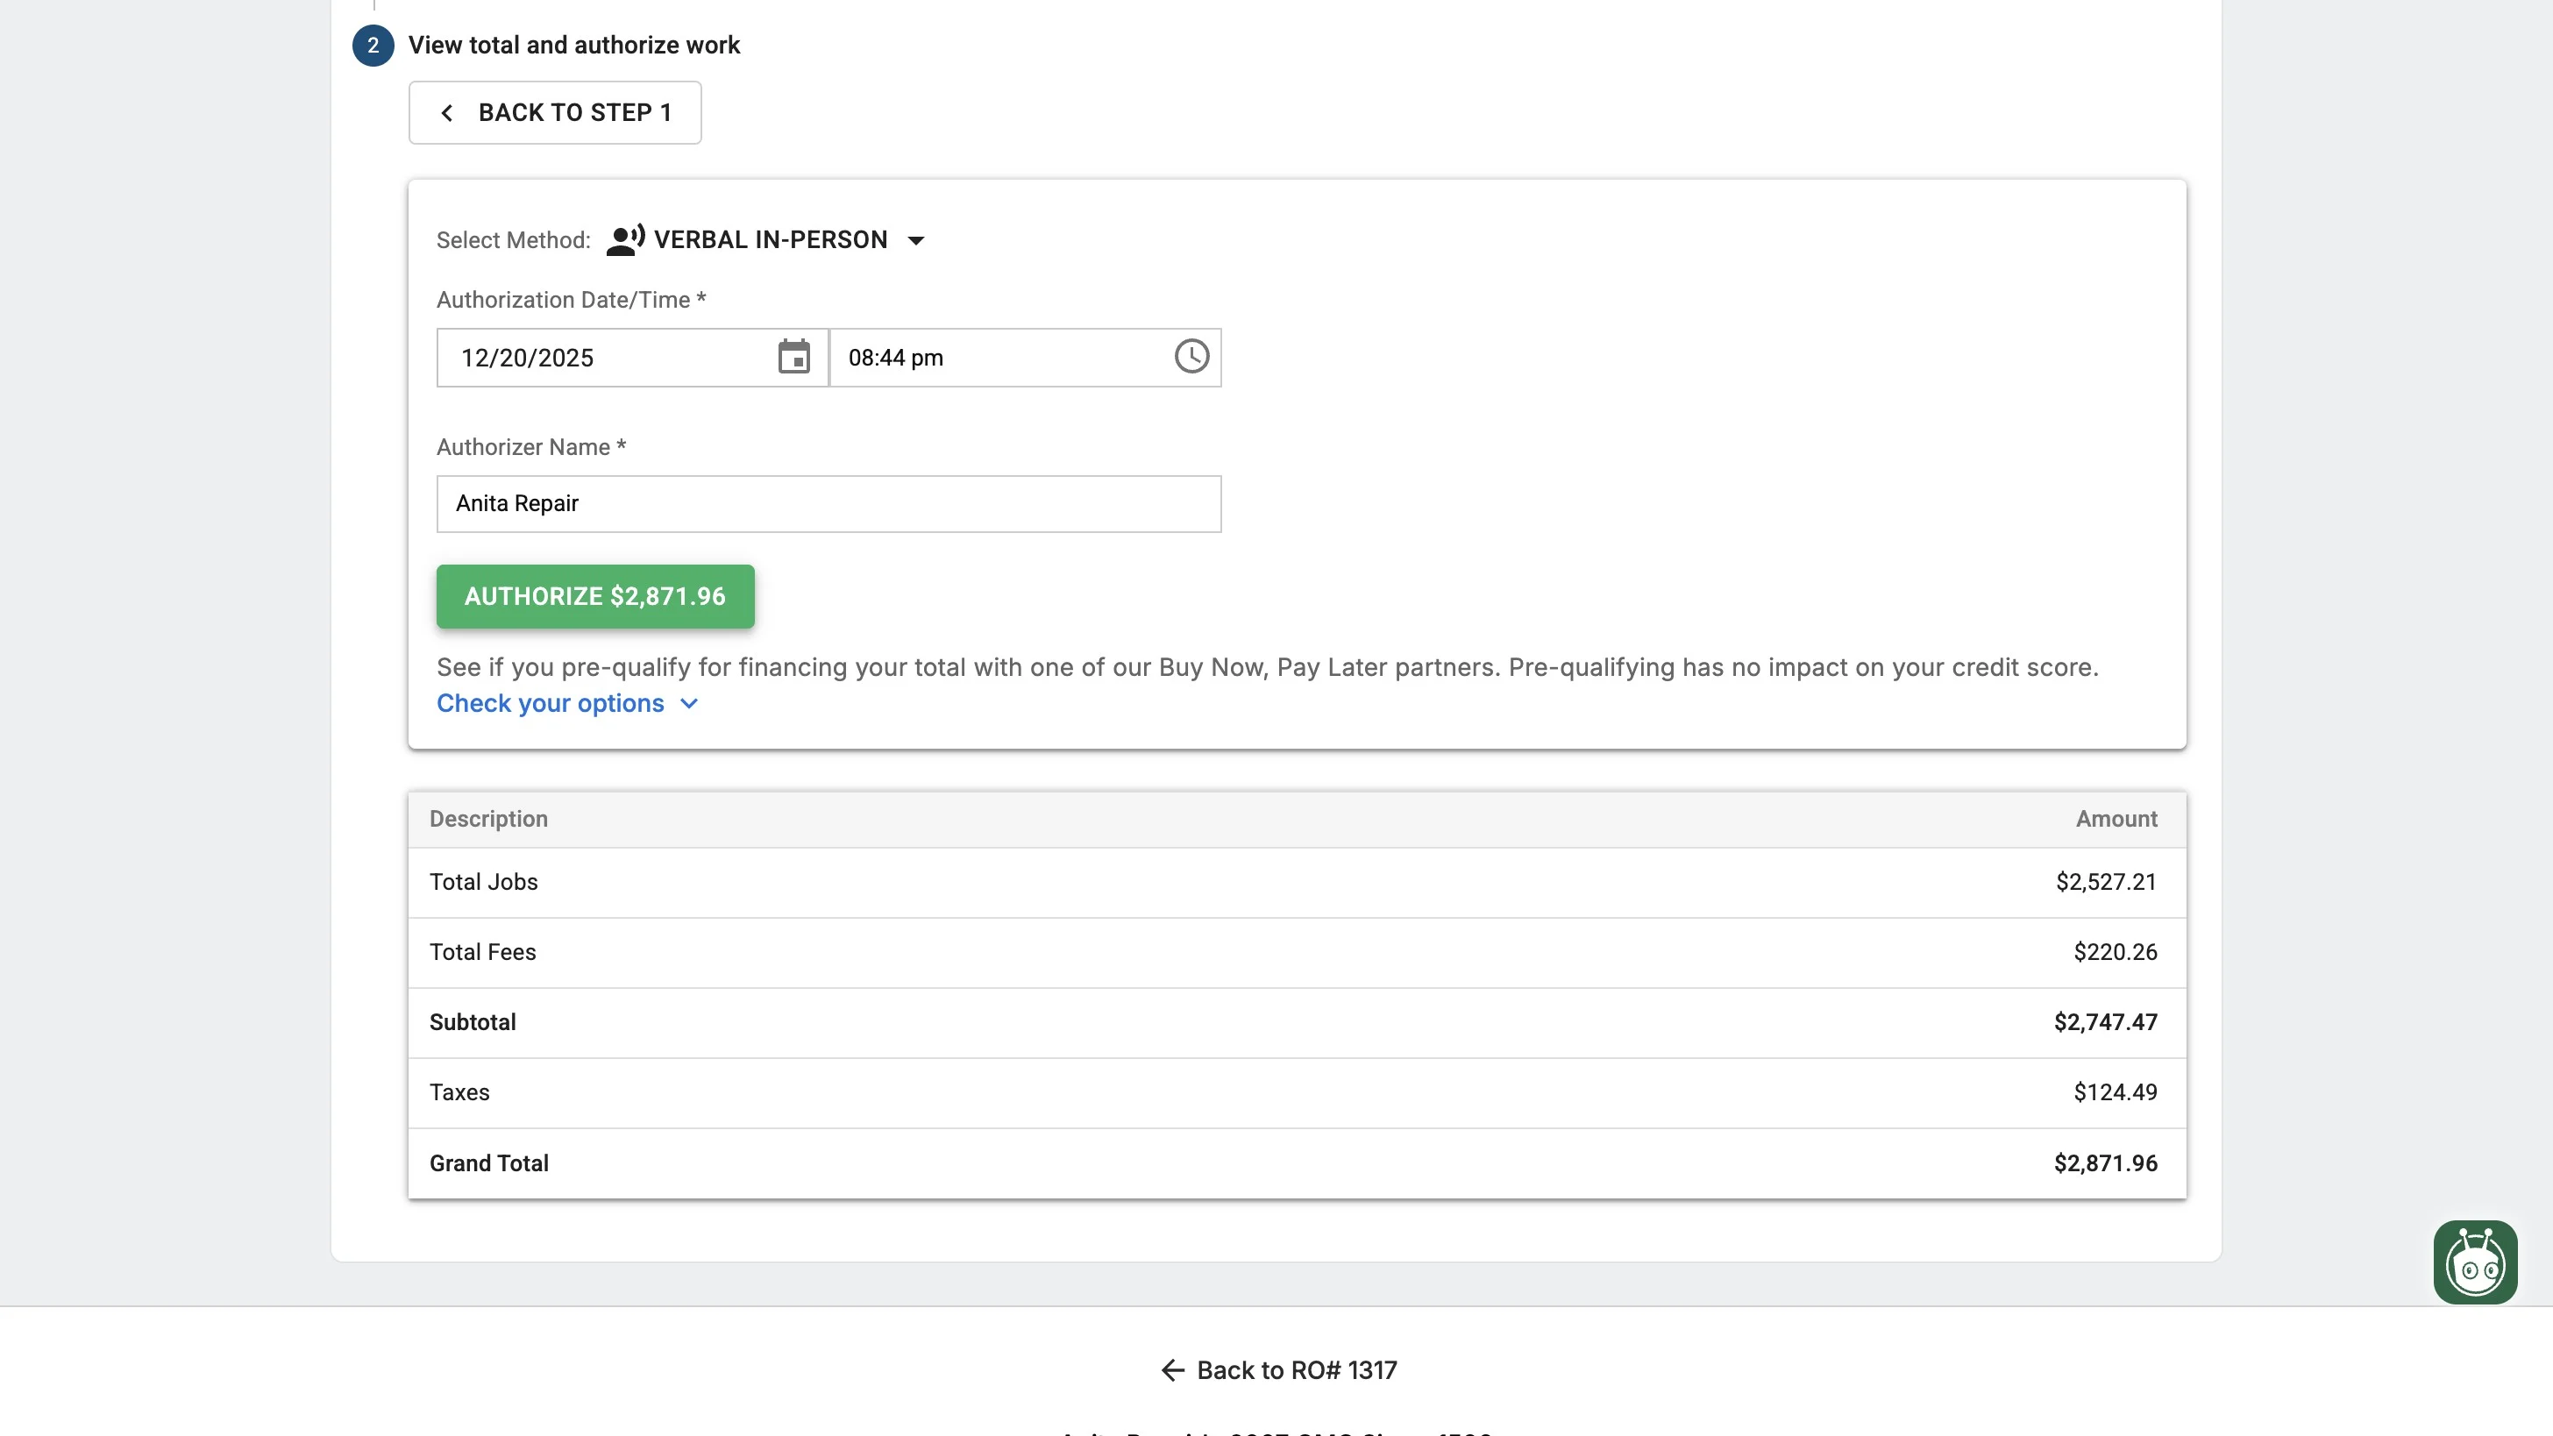Screen dimensions: 2553x1436
Task: Open the clock time picker icon
Action: 1191,357
